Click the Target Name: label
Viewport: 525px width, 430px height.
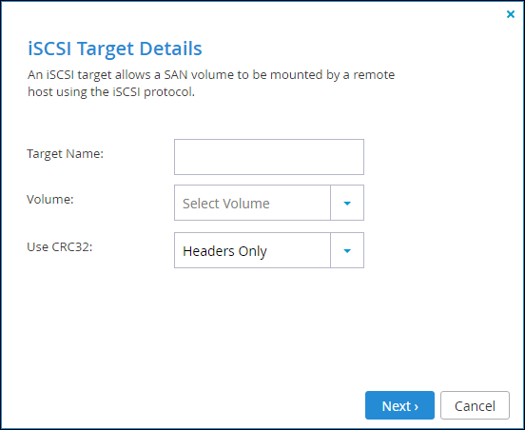66,154
